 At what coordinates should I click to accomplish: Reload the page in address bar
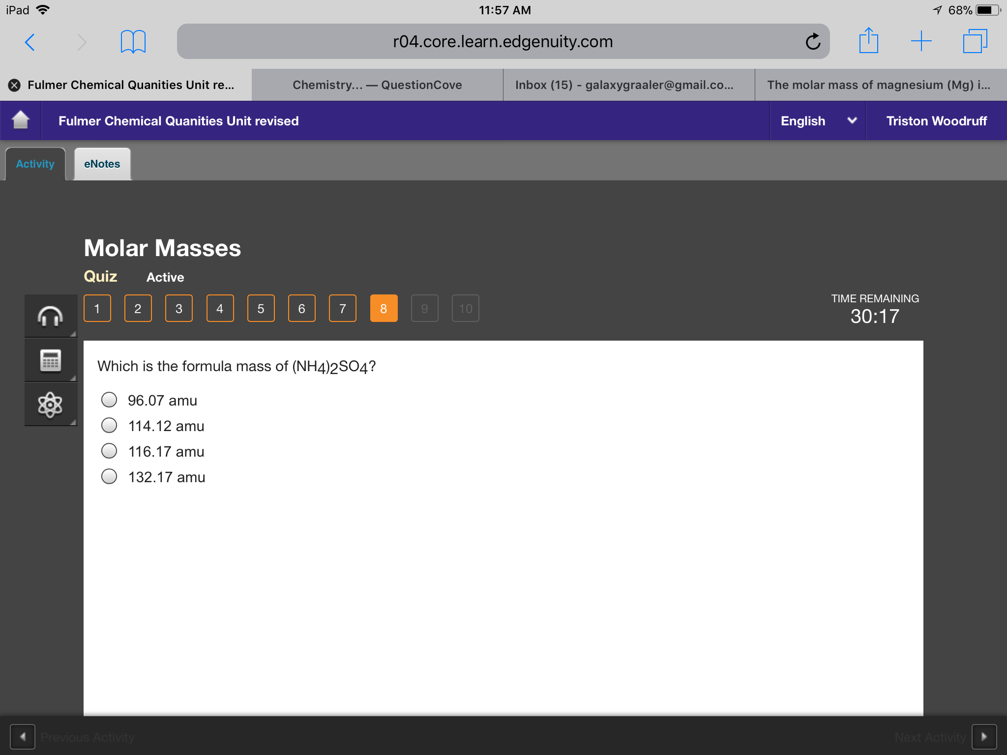813,41
